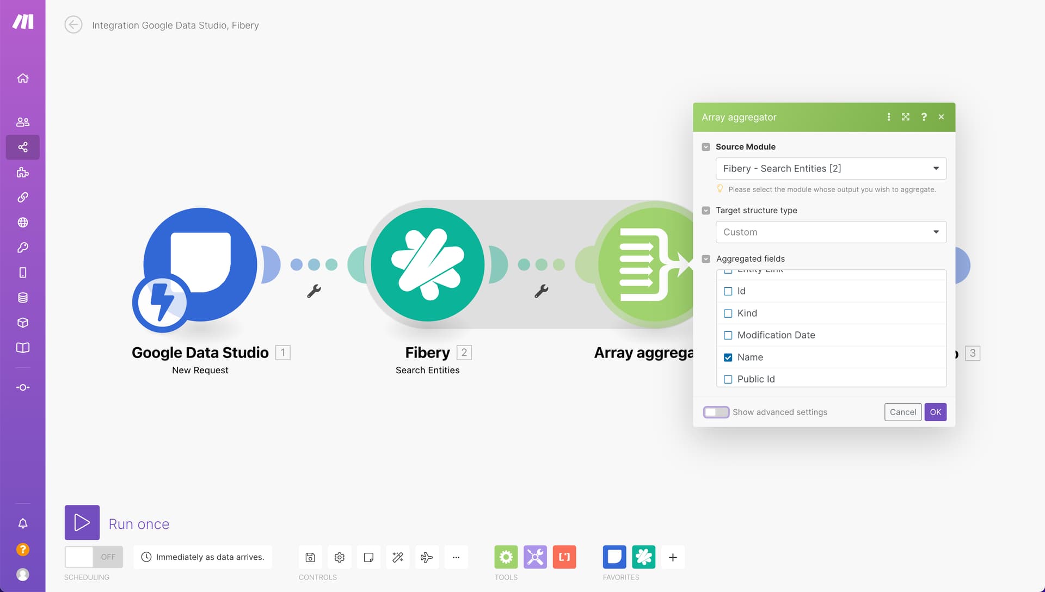
Task: Click the Google Data Studio number 1 badge
Action: coord(283,353)
